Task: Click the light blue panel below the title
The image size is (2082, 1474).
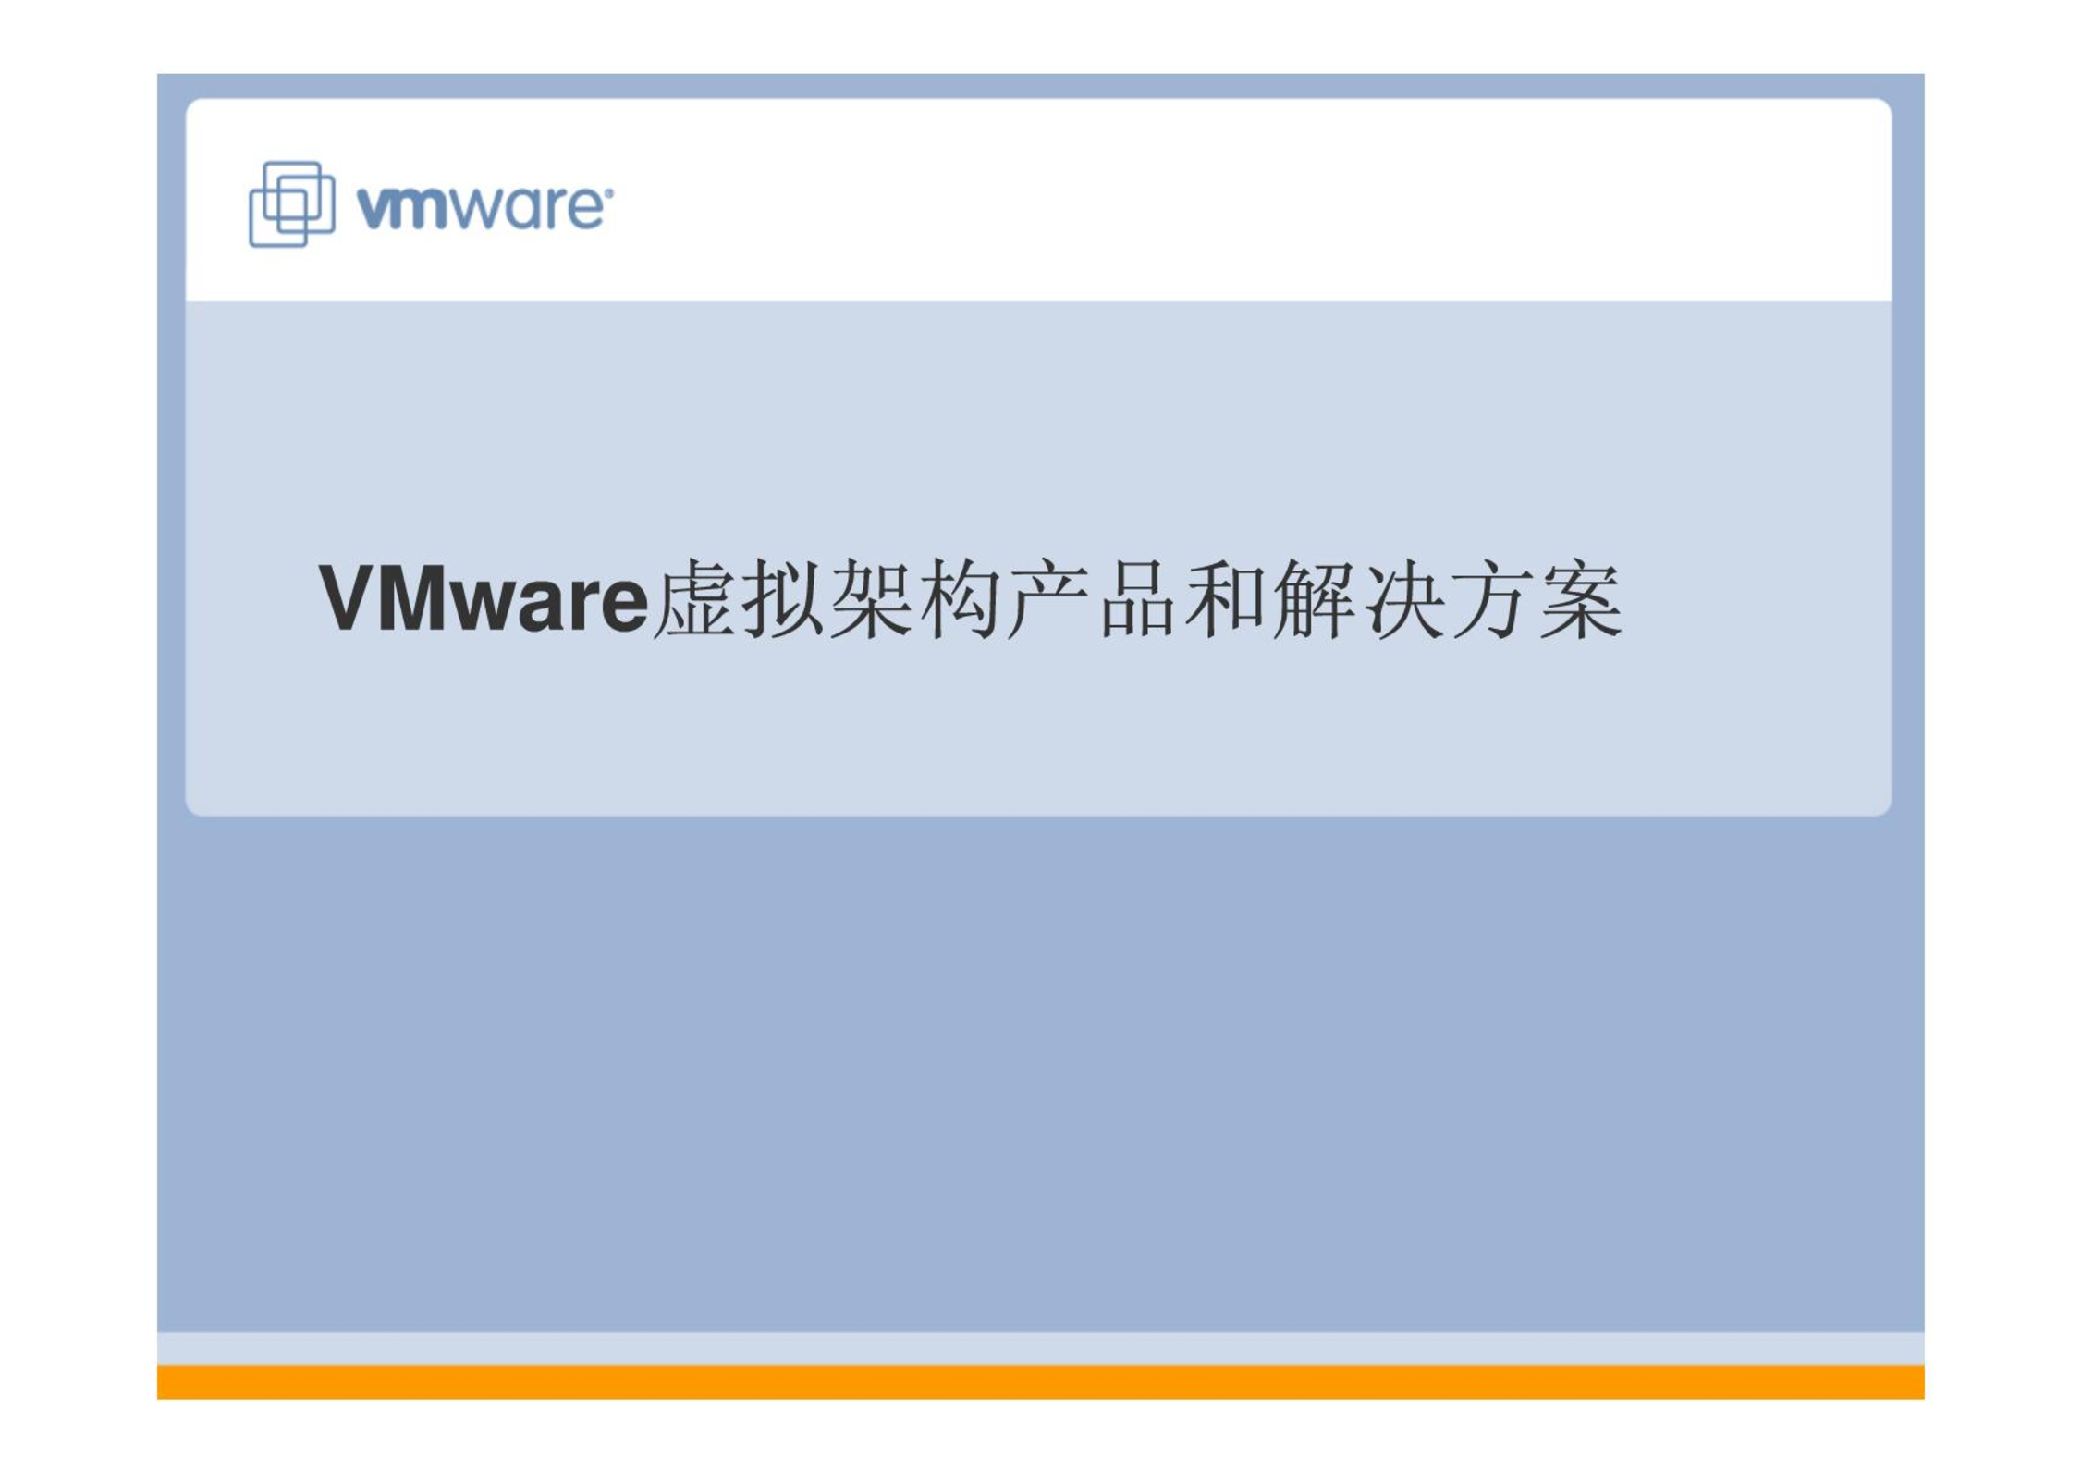Action: 1038,731
